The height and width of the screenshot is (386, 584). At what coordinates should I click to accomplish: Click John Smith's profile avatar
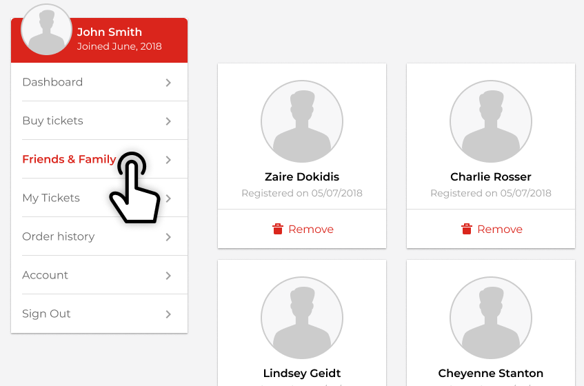47,30
